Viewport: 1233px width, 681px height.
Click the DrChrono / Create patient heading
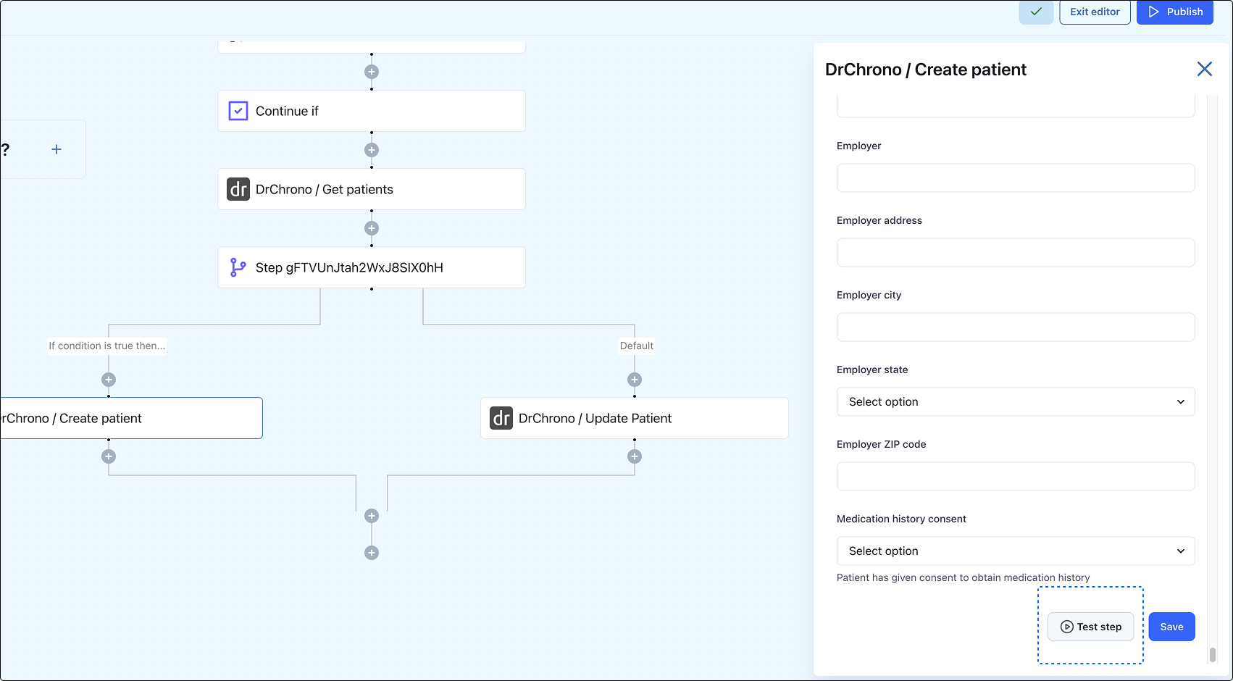[x=925, y=70]
